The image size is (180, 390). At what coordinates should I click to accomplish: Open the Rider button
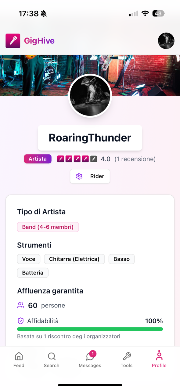pos(90,176)
